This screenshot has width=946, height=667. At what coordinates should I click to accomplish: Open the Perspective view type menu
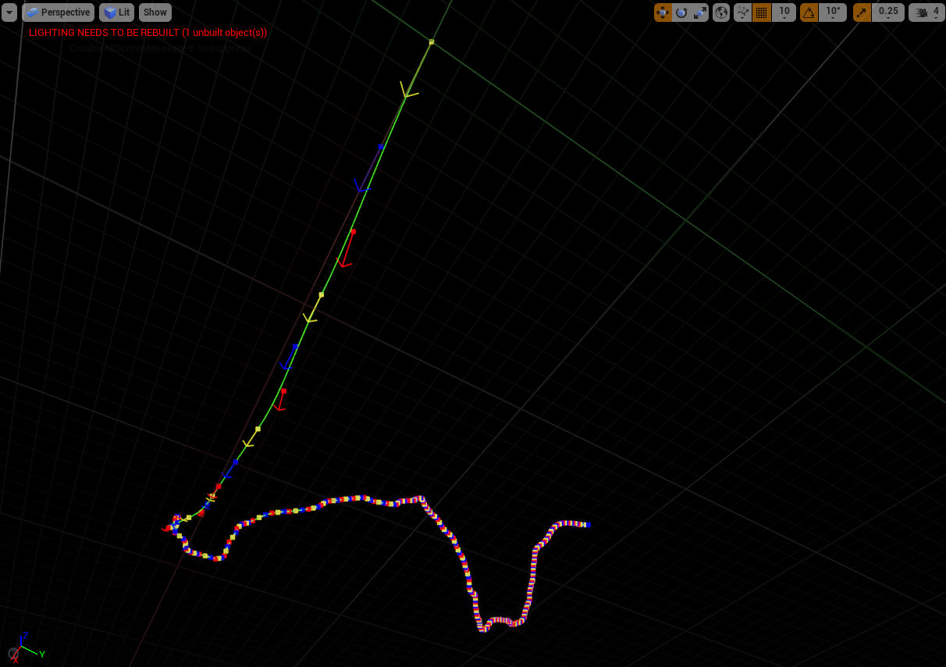[59, 12]
